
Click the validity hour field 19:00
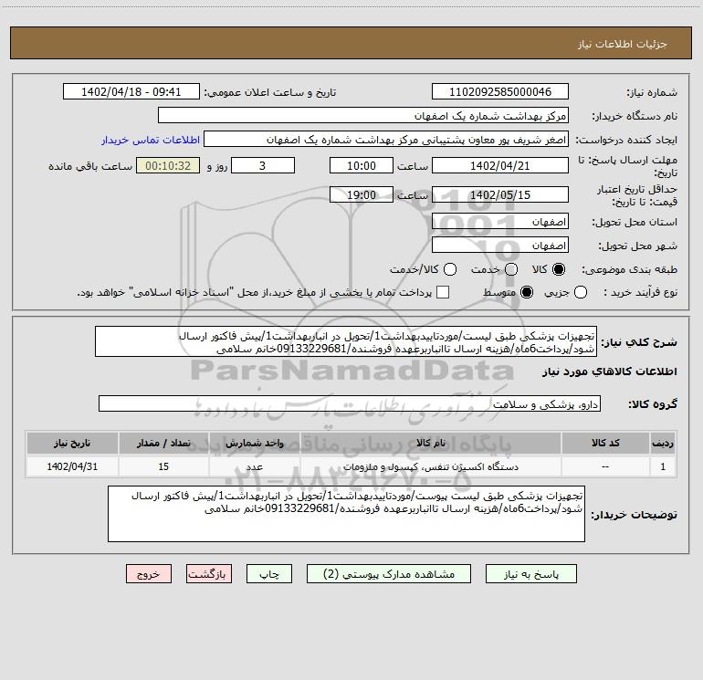362,194
